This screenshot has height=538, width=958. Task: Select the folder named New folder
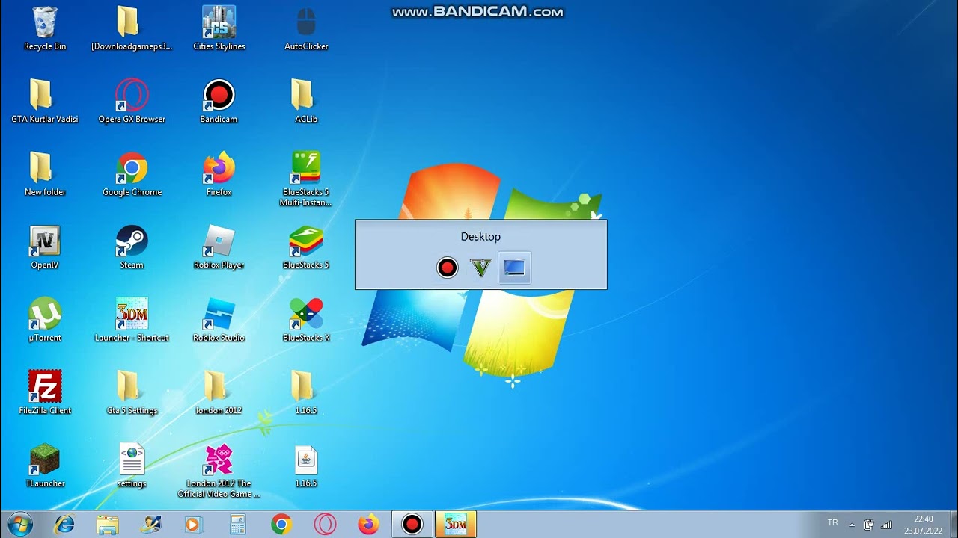45,175
